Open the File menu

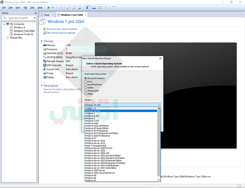[4, 8]
